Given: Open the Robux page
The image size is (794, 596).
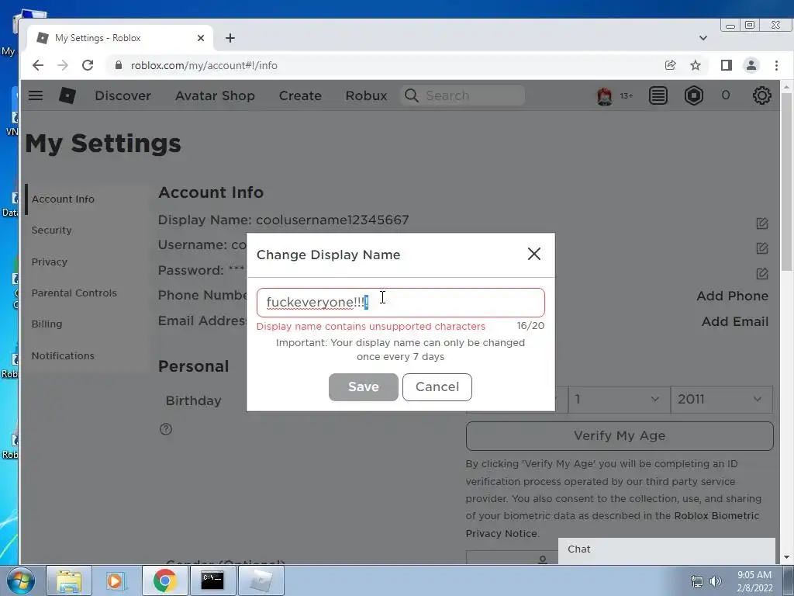Looking at the screenshot, I should click(366, 95).
